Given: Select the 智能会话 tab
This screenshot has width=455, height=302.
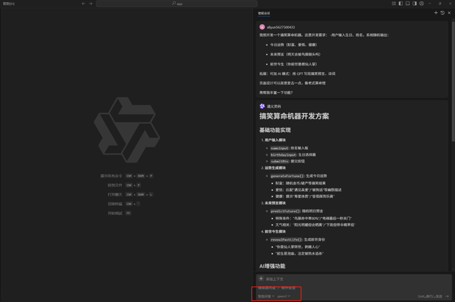Looking at the screenshot, I should pos(264,13).
